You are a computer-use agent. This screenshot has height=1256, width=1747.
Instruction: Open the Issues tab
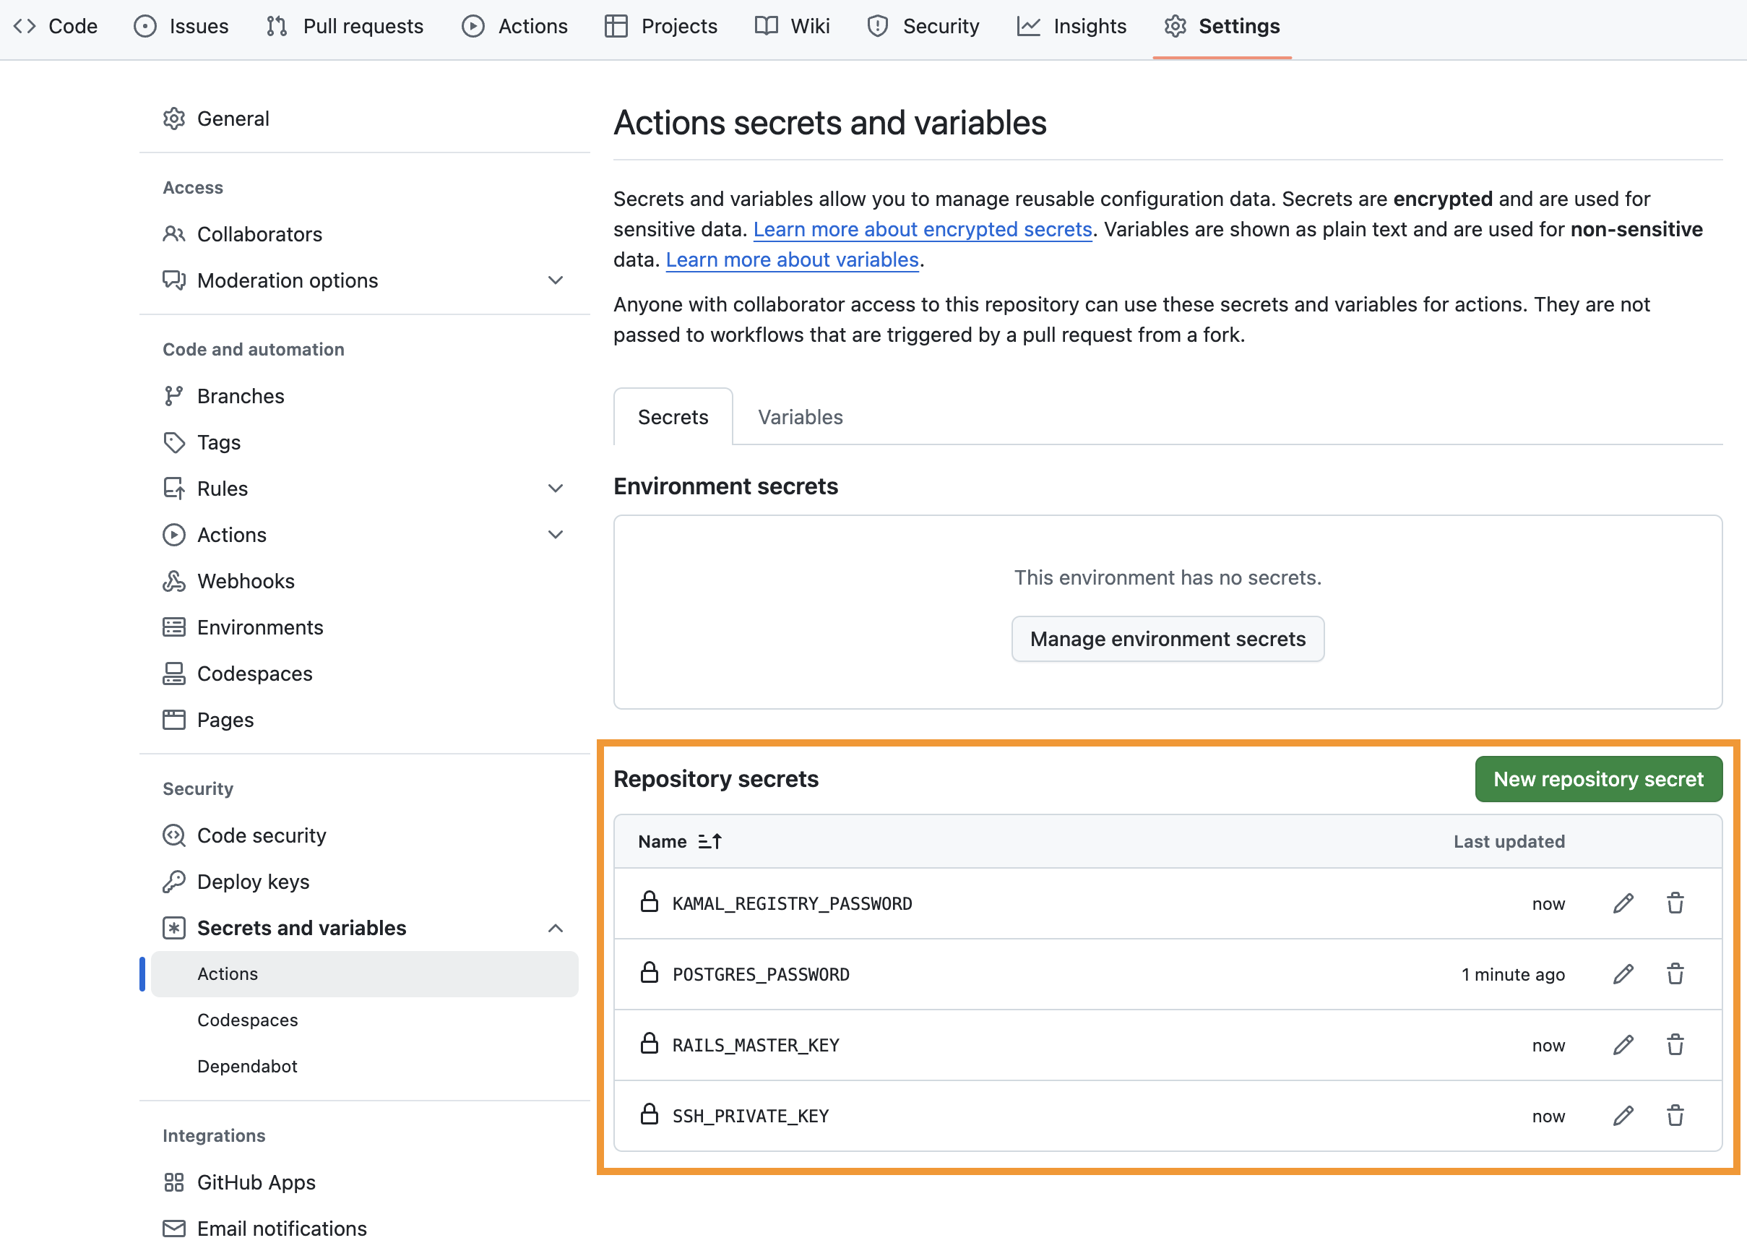[x=182, y=26]
